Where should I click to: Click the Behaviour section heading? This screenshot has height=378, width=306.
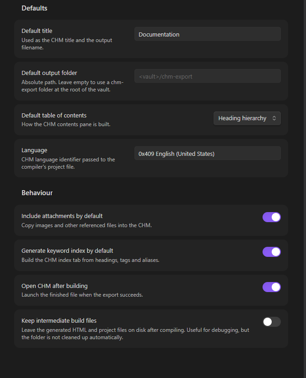(37, 193)
